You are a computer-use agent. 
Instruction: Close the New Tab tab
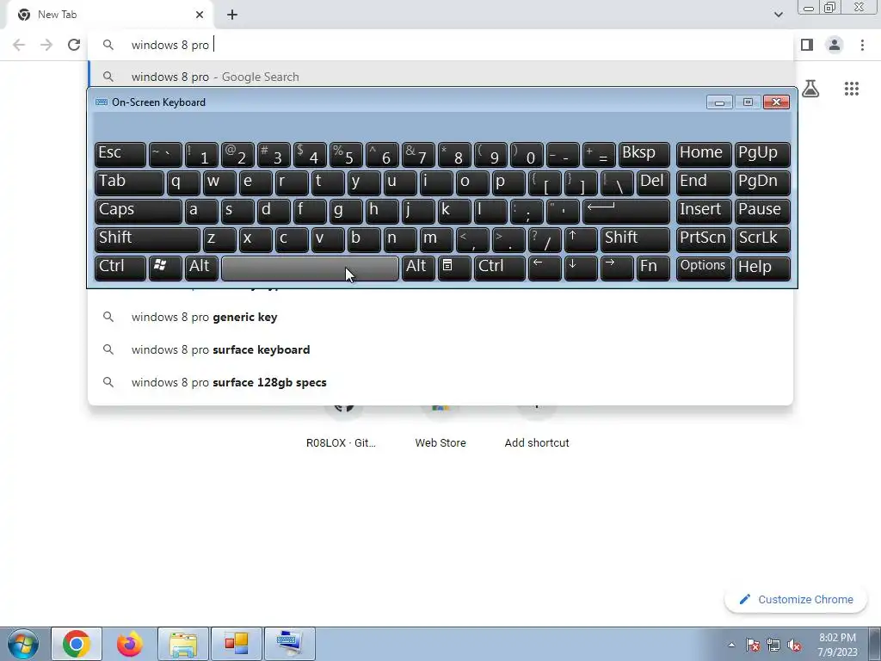pos(200,15)
